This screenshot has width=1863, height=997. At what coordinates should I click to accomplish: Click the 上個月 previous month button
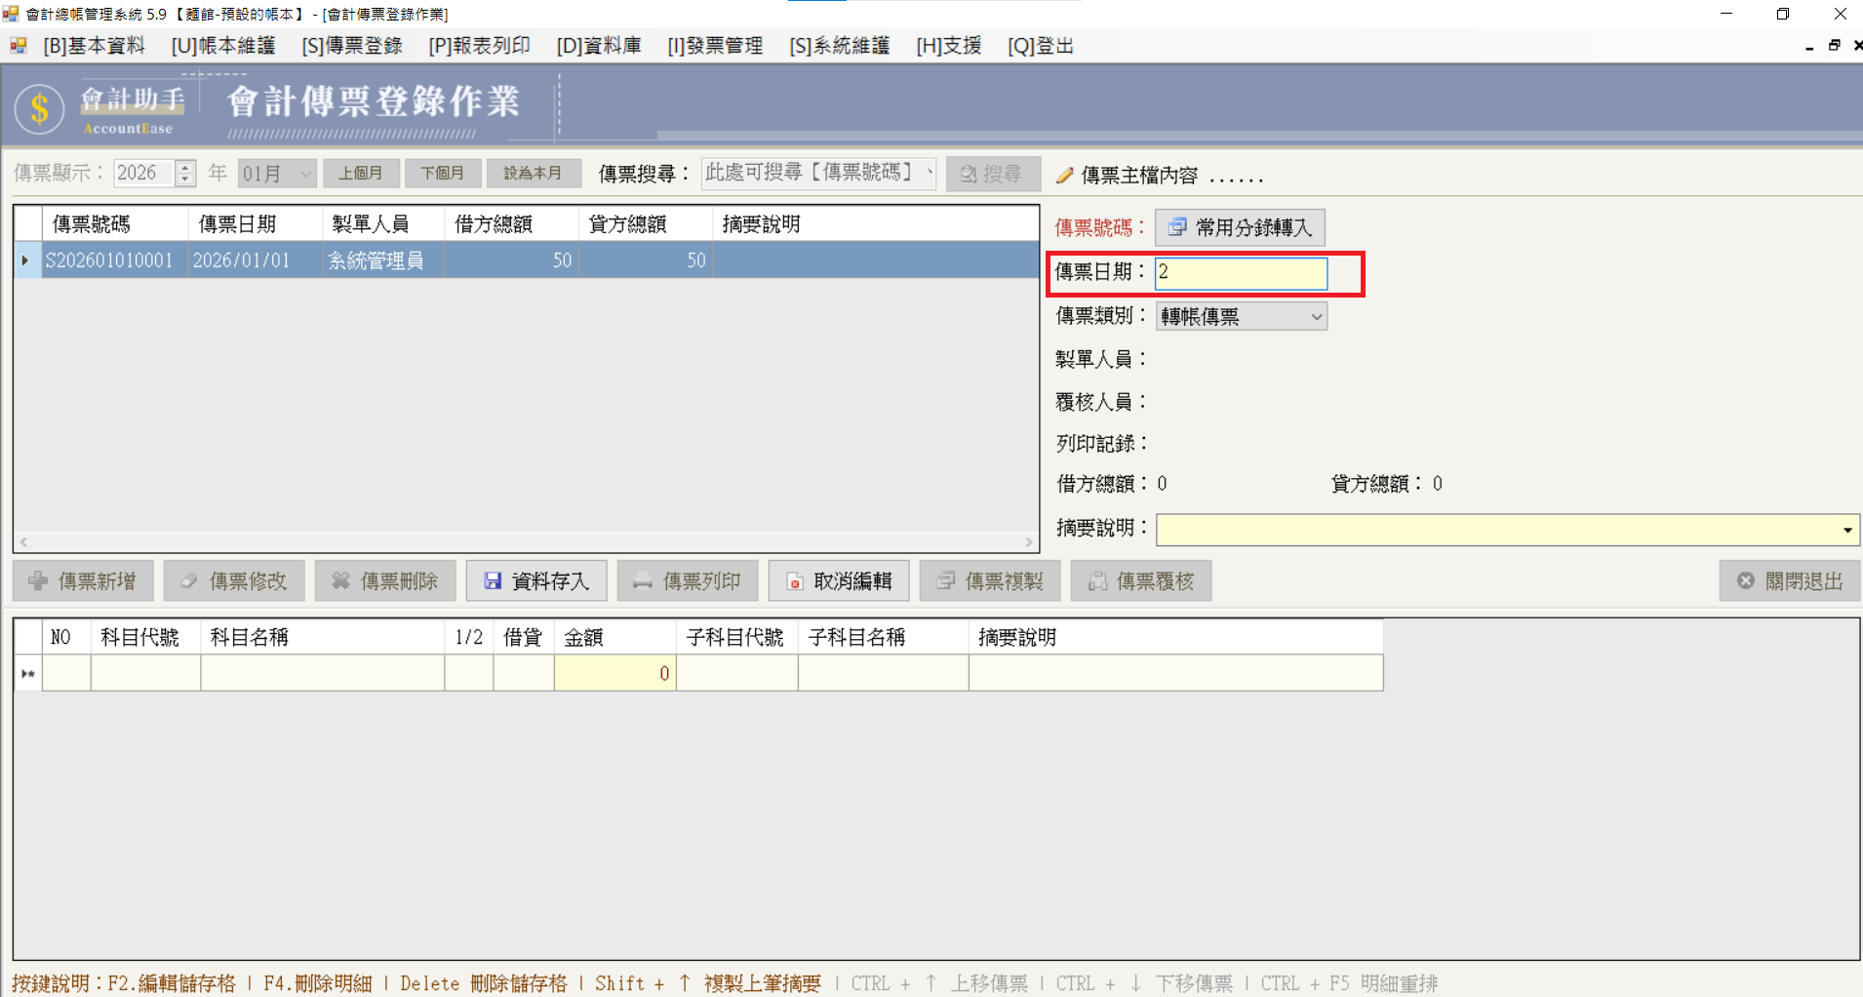click(362, 173)
